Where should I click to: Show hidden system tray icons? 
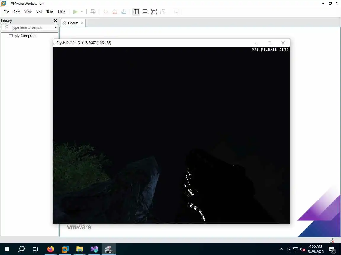pyautogui.click(x=282, y=249)
